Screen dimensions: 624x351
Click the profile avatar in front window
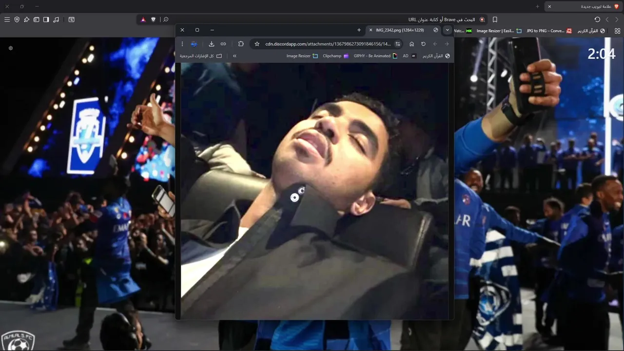(x=194, y=44)
